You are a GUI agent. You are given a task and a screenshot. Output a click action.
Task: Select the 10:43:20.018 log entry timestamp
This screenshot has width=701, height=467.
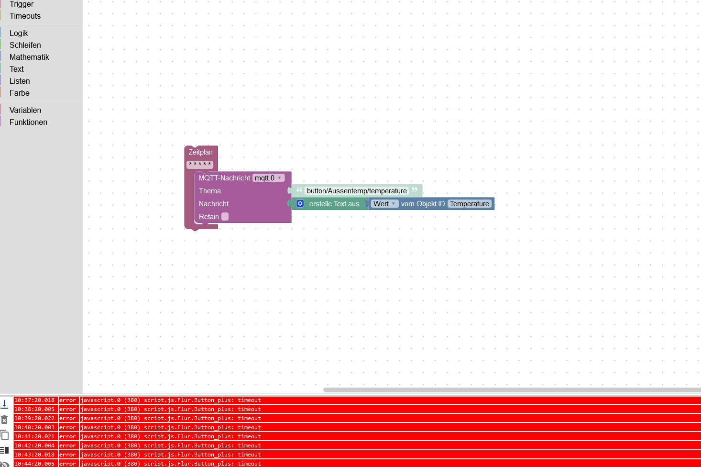34,455
